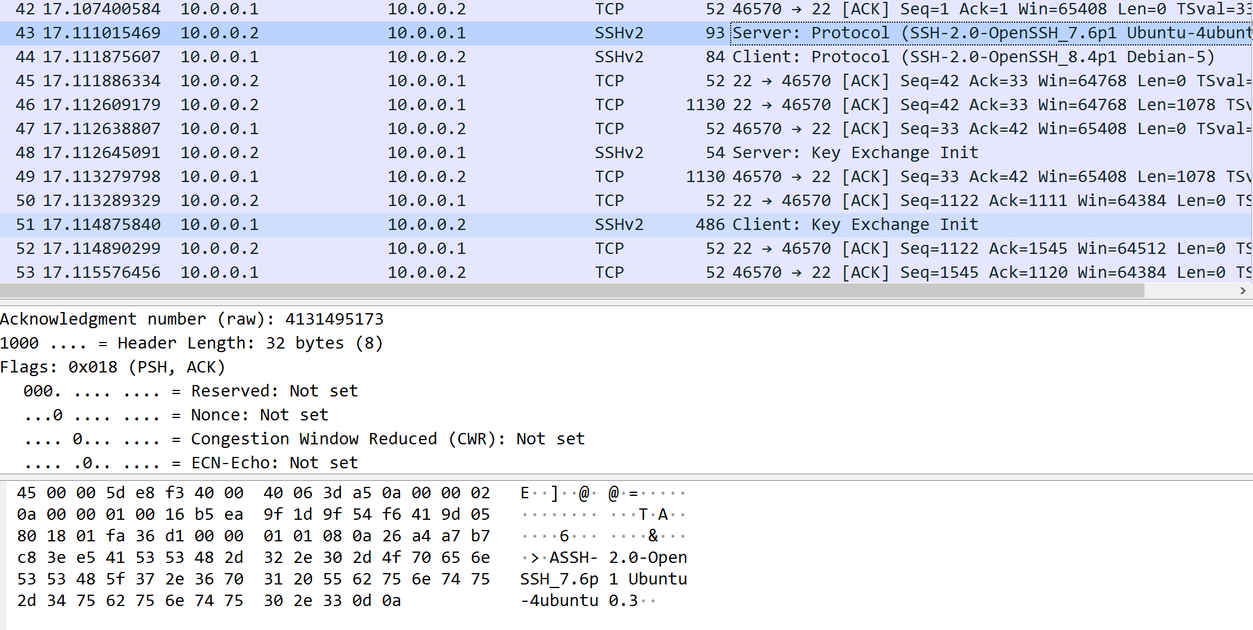1253x630 pixels.
Task: Click hex bytes 9f 1d in second row
Action: (288, 514)
